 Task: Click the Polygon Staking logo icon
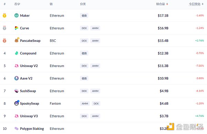16,128
